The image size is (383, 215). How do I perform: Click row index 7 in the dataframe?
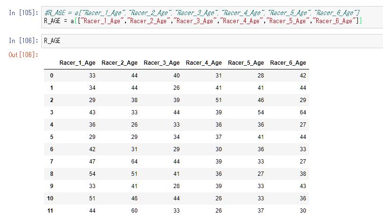(x=52, y=162)
